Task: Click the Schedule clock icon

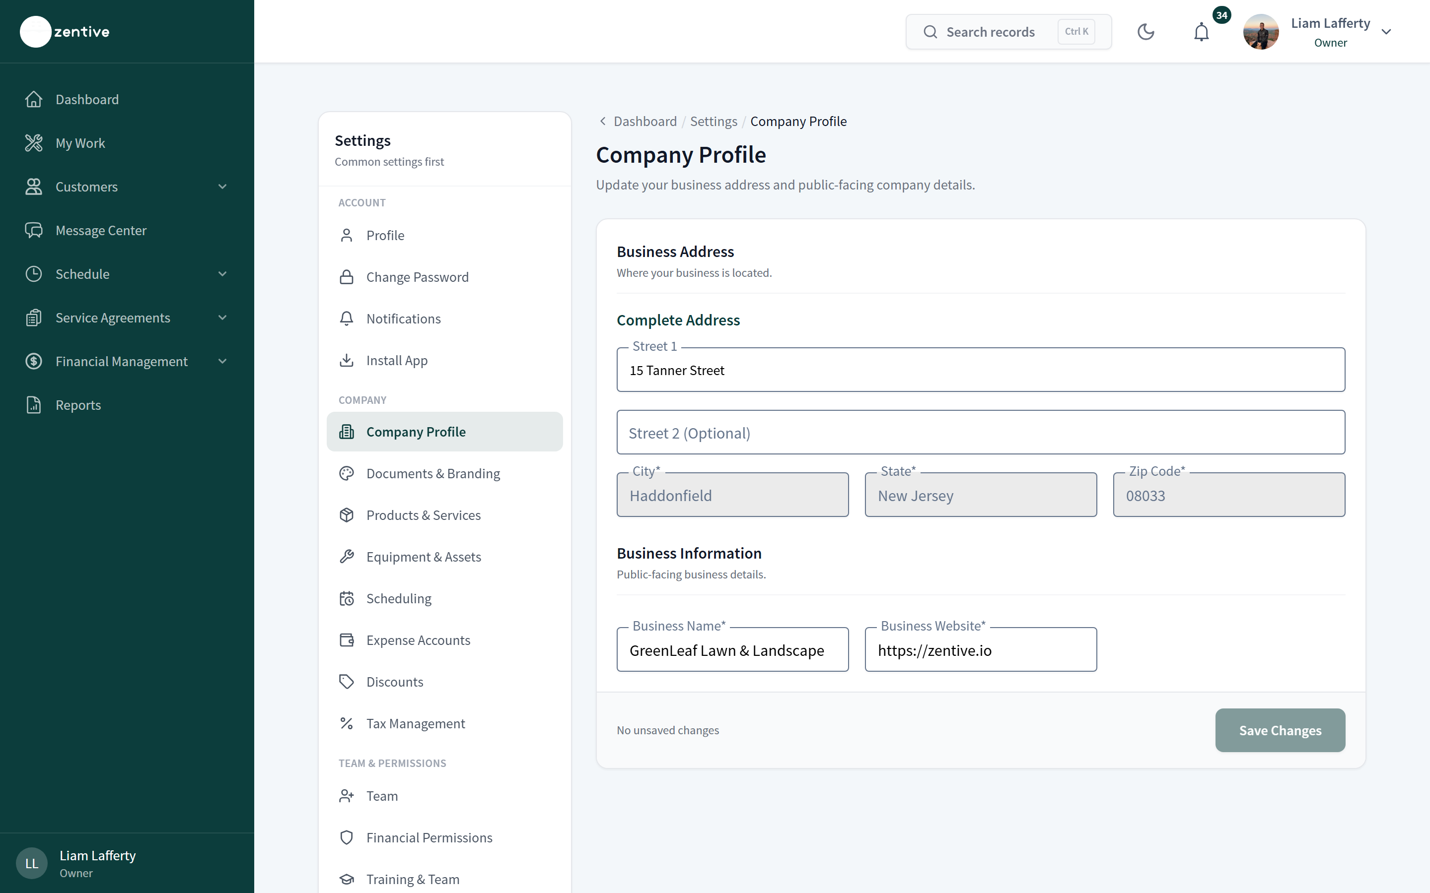Action: click(34, 274)
